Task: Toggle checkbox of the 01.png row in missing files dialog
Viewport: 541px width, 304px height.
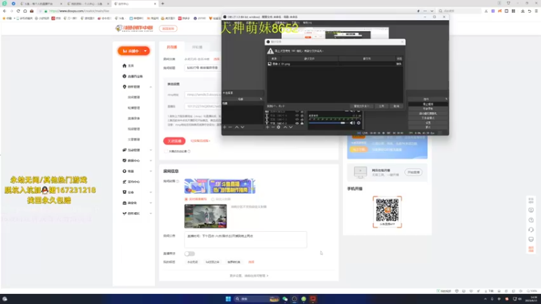Action: 269,64
